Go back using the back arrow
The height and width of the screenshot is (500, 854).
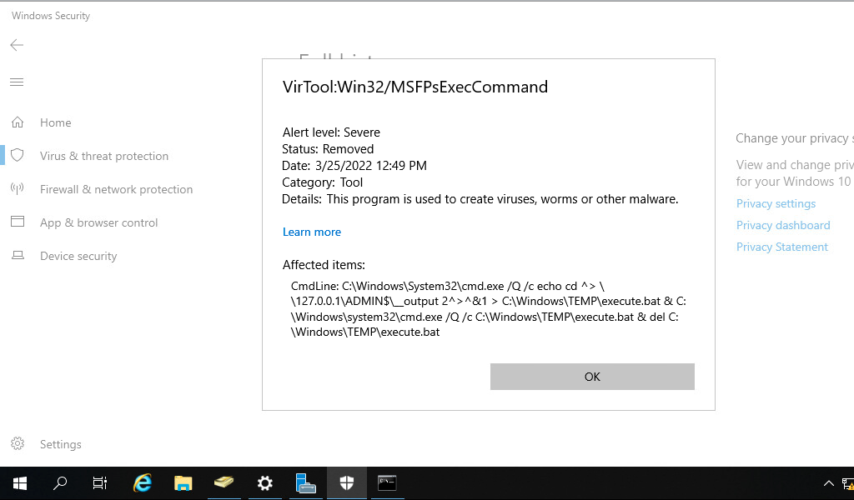click(17, 45)
